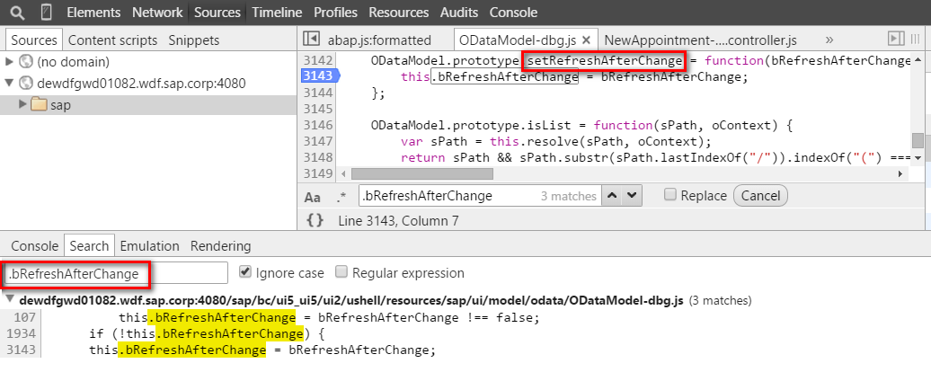Select the Content scripts tab
The image size is (931, 381).
113,40
